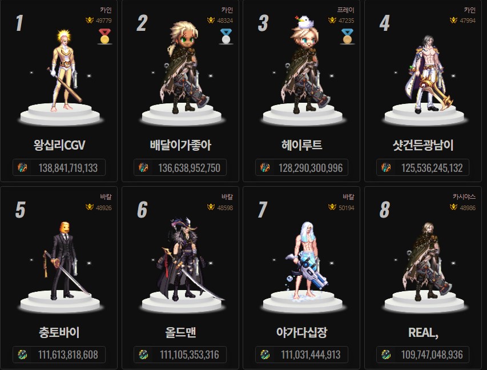The image size is (487, 370).
Task: Click the rank 7 야가다십장 character avatar
Action: pyautogui.click(x=306, y=260)
